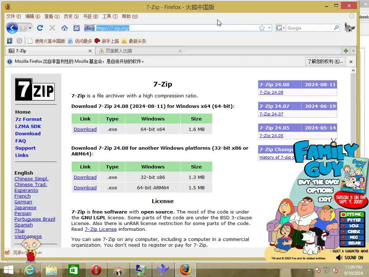Open a new tab with plus icon

coord(346,51)
